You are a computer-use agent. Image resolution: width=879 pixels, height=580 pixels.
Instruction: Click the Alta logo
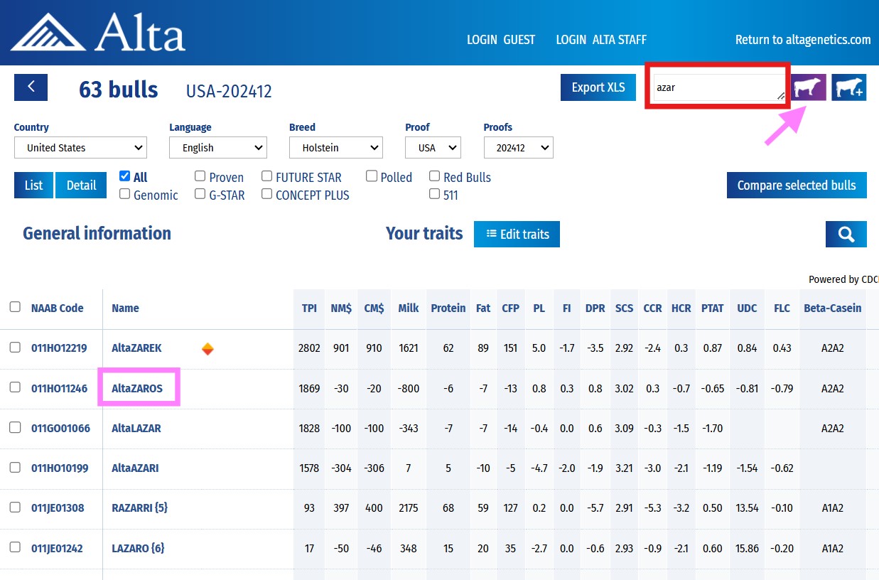(98, 32)
